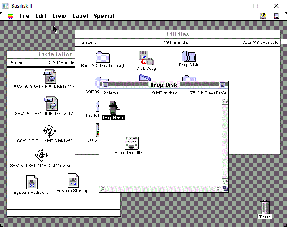Open the Special menu

pyautogui.click(x=104, y=16)
